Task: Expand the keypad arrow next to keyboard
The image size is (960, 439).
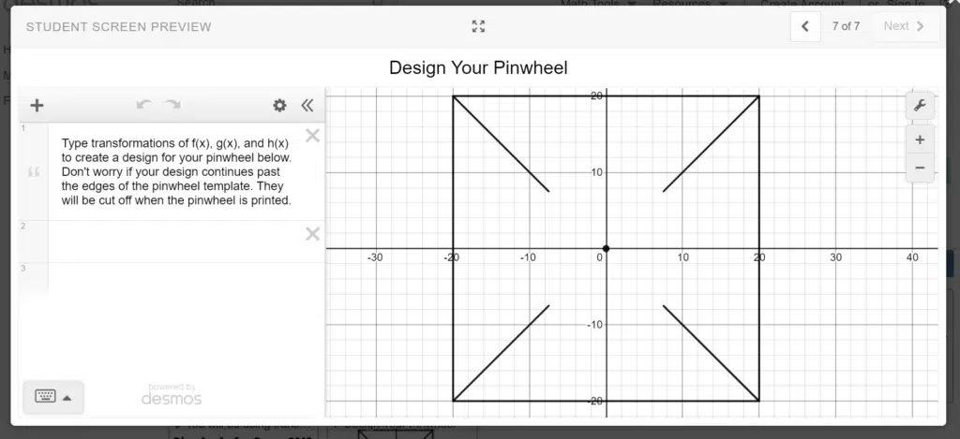Action: click(x=67, y=398)
